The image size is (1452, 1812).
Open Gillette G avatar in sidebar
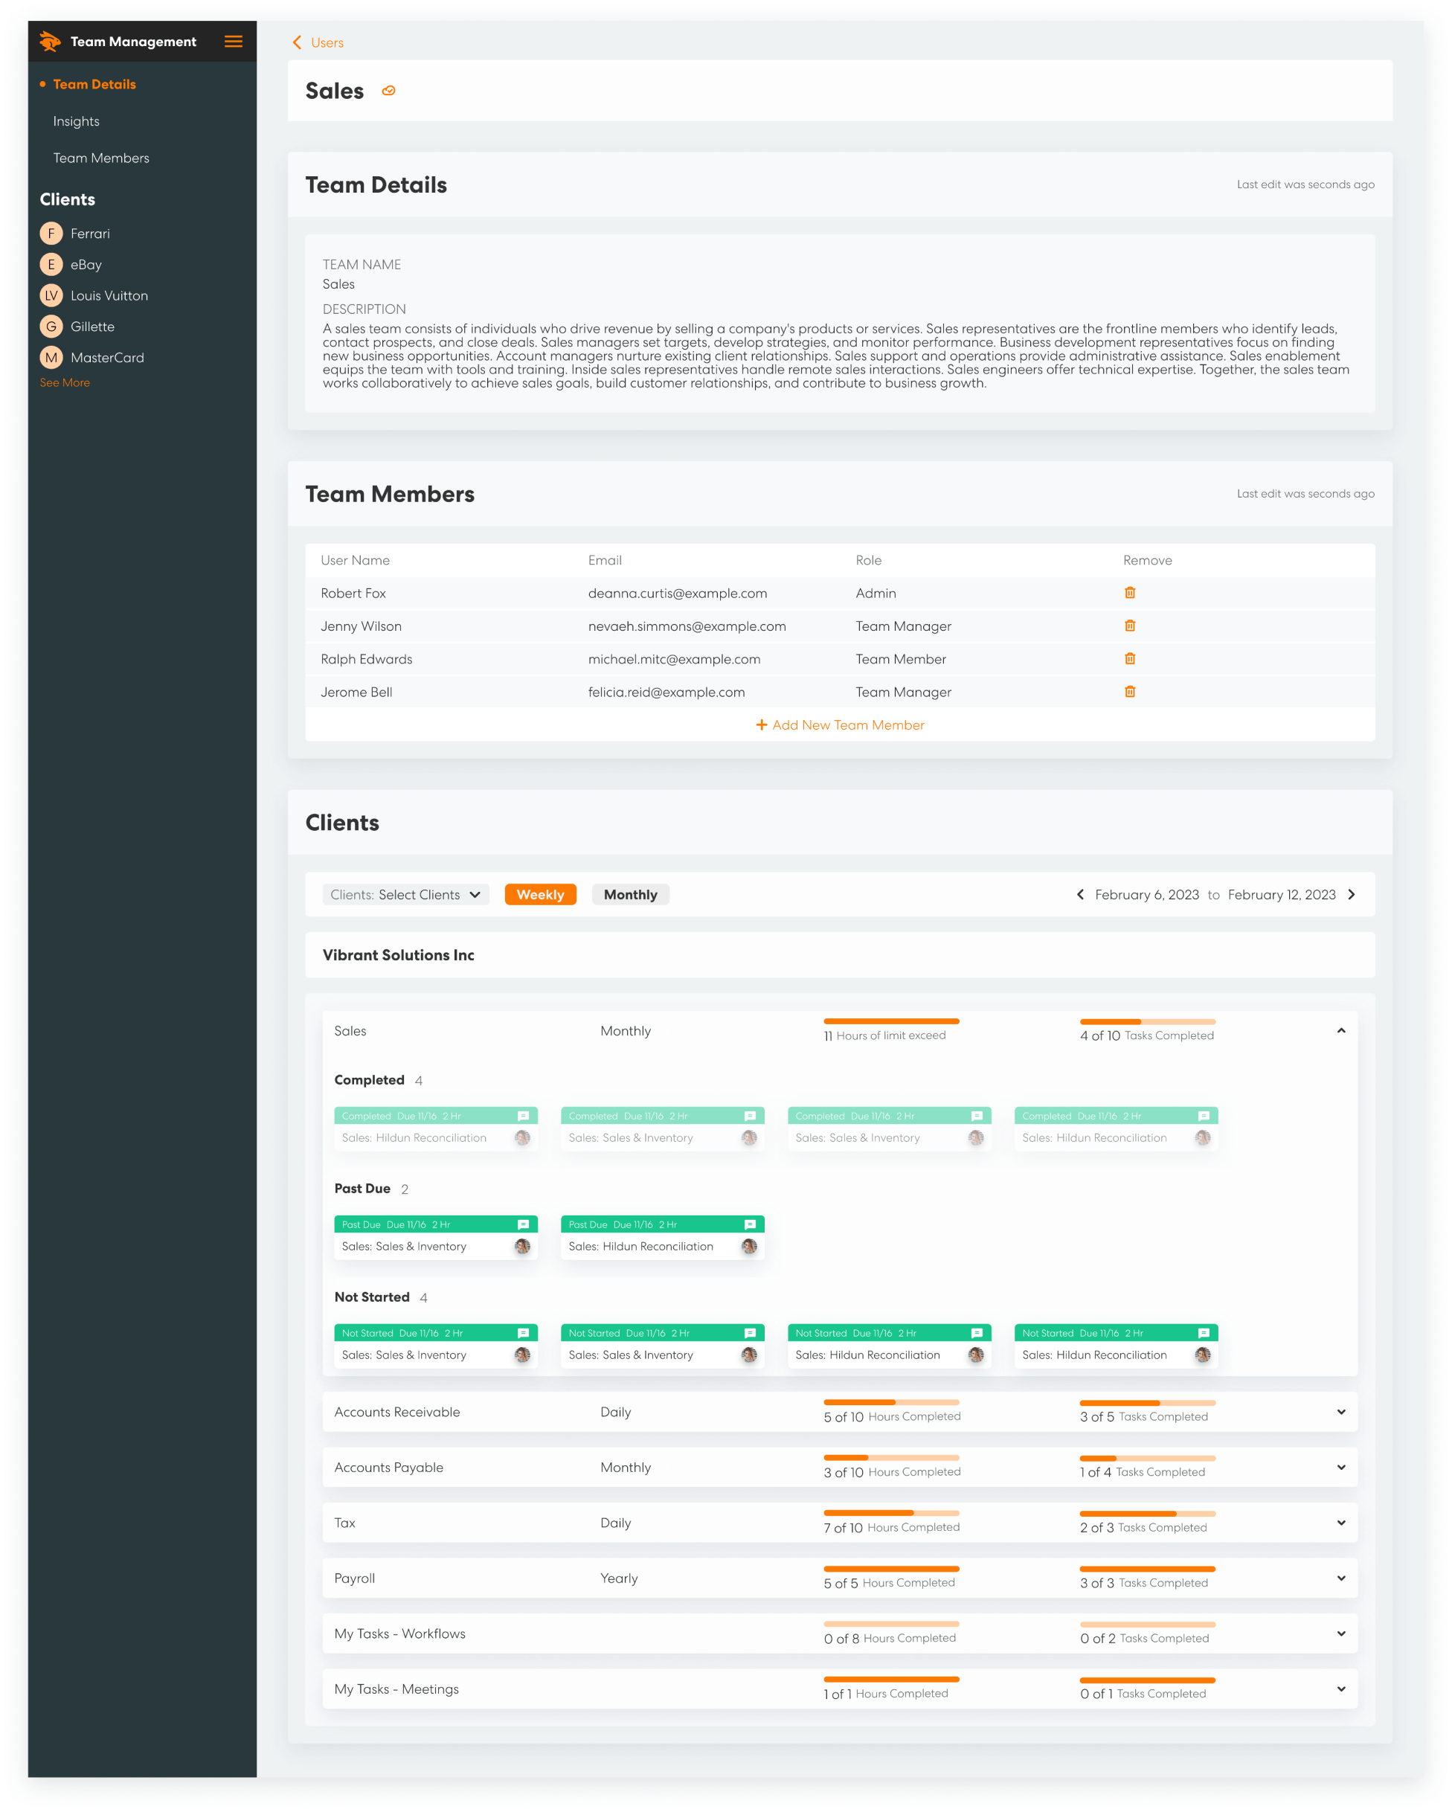[51, 326]
